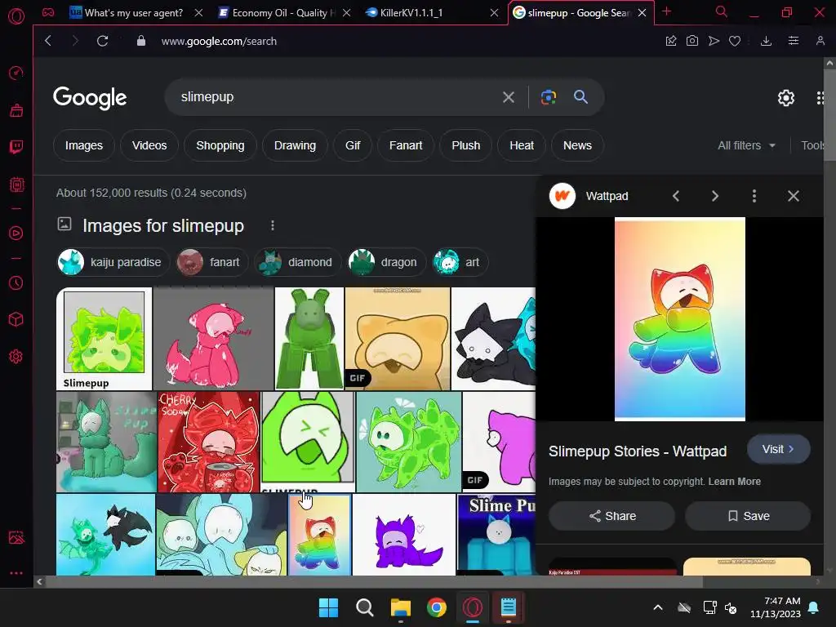The image size is (836, 627).
Task: Share the selected image
Action: [612, 516]
